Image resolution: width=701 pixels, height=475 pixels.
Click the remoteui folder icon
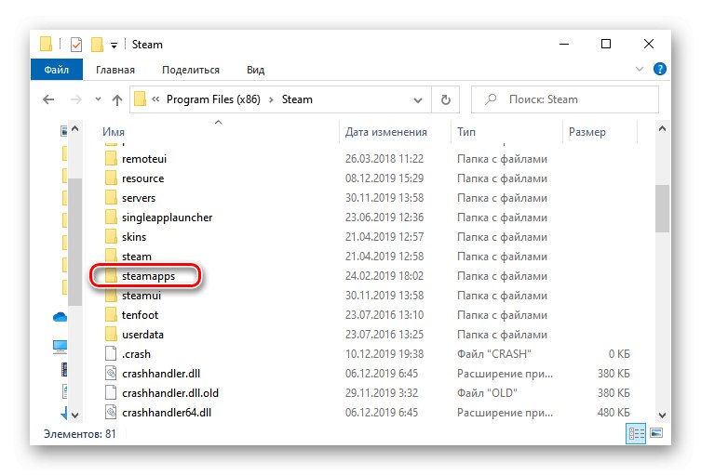coord(111,158)
